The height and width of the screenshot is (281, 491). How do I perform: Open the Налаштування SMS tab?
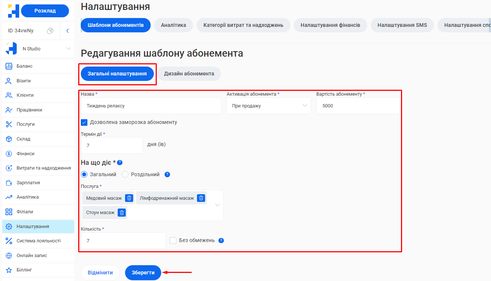pos(402,25)
